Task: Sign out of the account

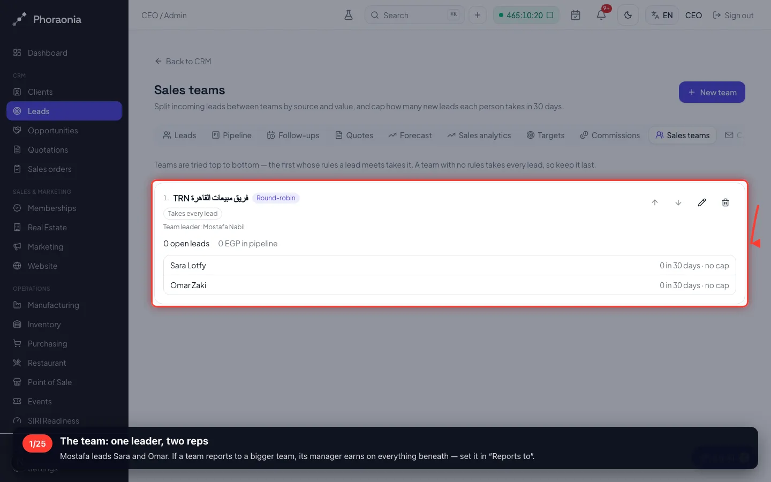Action: coord(733,15)
